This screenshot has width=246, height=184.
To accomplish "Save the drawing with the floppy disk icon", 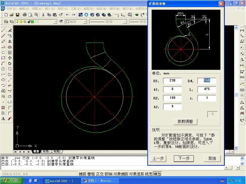I will pos(17,15).
